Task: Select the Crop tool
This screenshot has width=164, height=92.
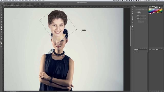Action: tap(1, 14)
